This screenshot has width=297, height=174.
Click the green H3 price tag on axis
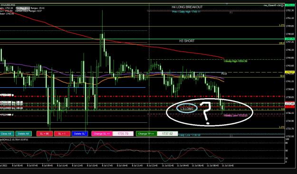[x=289, y=39]
